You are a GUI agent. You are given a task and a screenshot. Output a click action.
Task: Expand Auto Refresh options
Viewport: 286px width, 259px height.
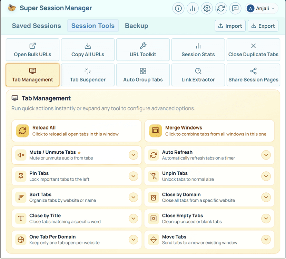pos(266,155)
